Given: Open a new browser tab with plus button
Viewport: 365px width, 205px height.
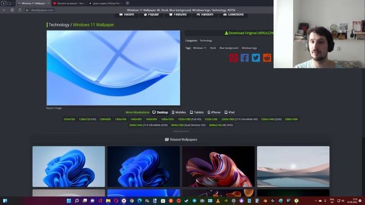Looking at the screenshot, I should coord(128,3).
